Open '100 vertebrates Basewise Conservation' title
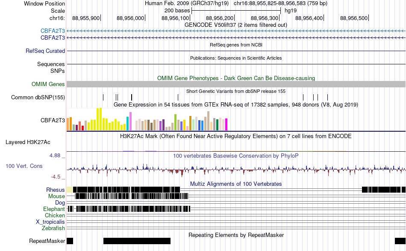The height and width of the screenshot is (251, 406). point(236,156)
